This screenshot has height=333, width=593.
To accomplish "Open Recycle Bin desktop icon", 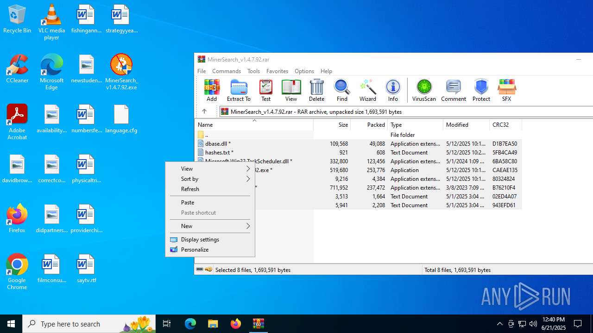I will click(17, 19).
